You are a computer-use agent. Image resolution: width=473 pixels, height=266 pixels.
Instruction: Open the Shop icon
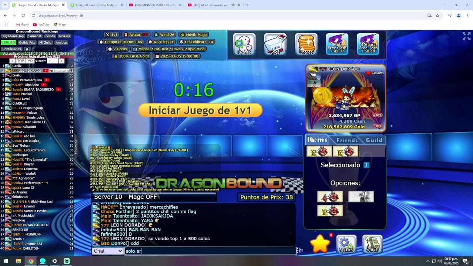tap(275, 44)
